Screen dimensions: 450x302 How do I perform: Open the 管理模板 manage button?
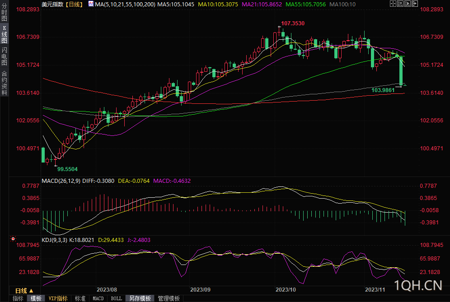[x=169, y=298]
